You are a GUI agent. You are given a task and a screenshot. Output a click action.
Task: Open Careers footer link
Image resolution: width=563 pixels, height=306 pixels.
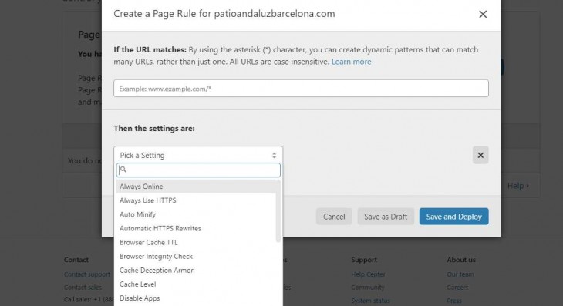[457, 288]
